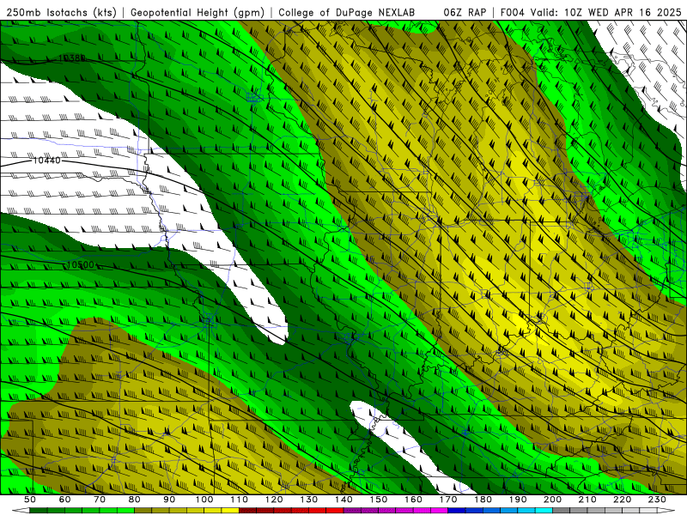This screenshot has height=515, width=687.
Task: Select the bright yellow swatch just before 110
Action: click(x=230, y=510)
